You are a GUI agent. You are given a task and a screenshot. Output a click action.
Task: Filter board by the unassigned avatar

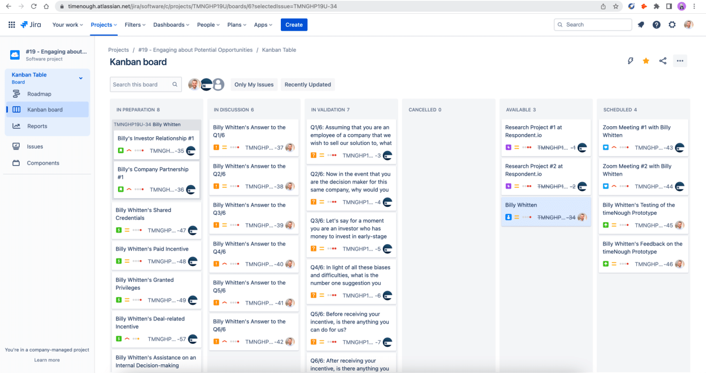(x=219, y=85)
